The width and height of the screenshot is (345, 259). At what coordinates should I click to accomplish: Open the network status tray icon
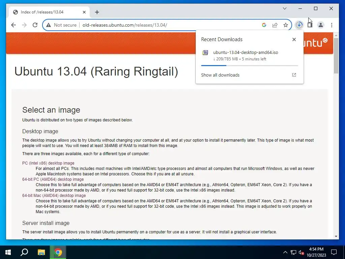293,252
